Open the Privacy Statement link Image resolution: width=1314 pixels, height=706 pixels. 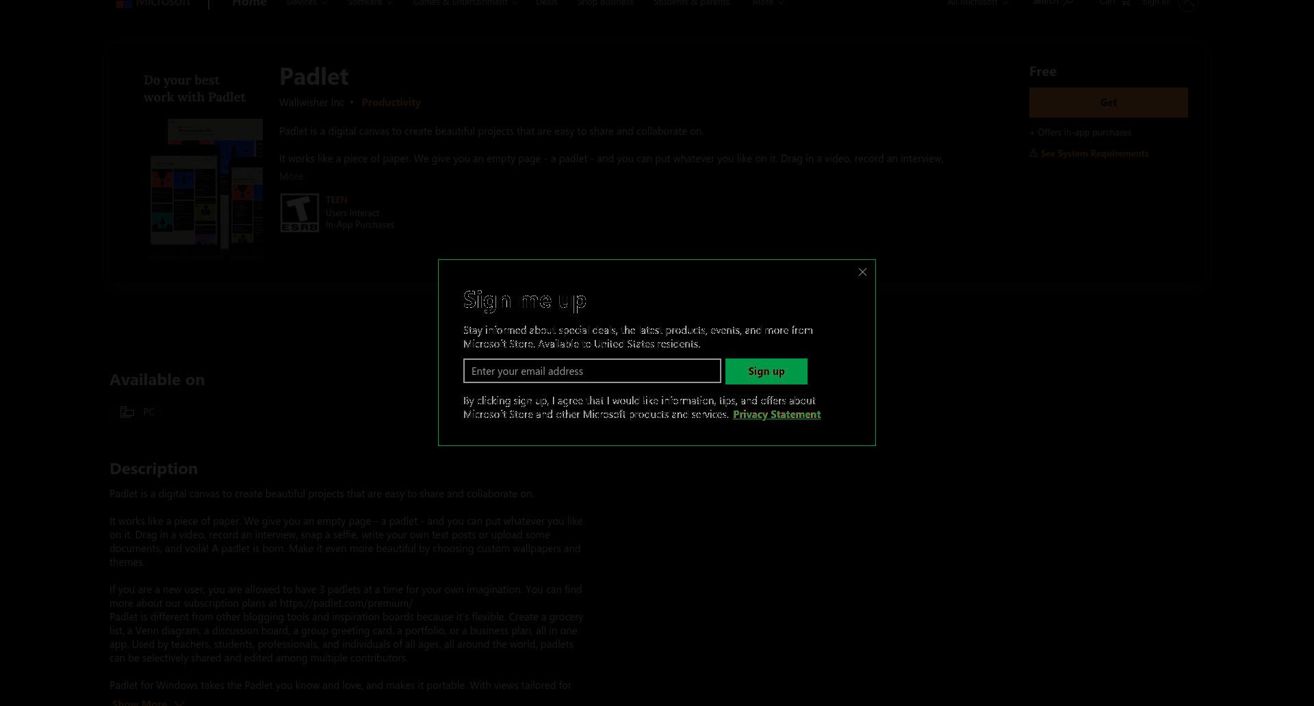777,414
